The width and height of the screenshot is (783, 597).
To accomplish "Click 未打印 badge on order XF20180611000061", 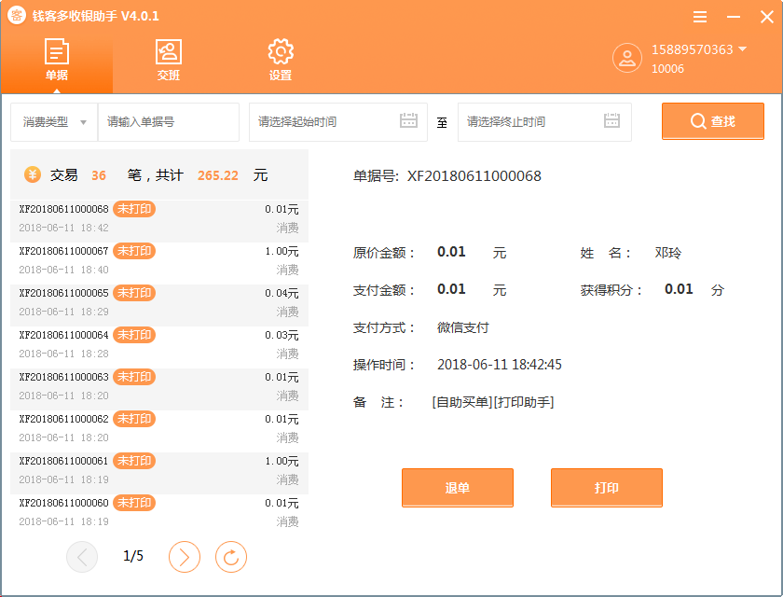I will click(134, 461).
